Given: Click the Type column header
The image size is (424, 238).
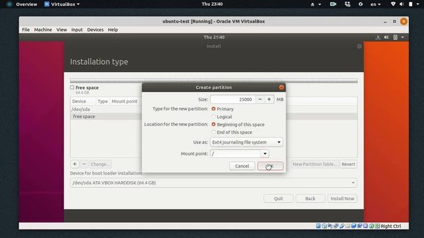Looking at the screenshot, I should [x=103, y=101].
